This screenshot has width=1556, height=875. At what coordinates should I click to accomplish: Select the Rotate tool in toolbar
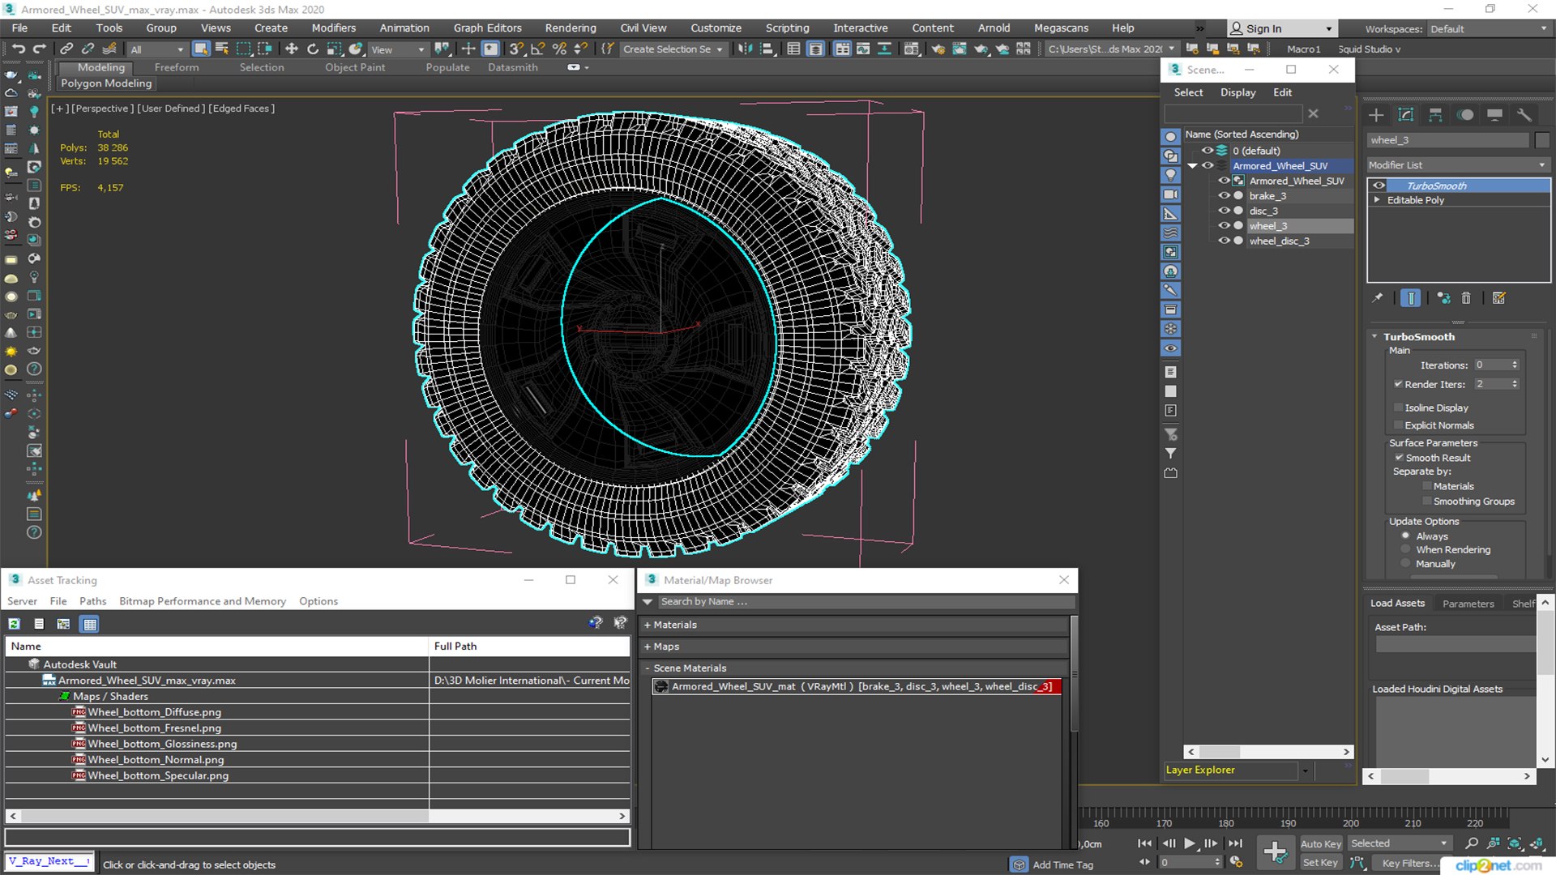point(313,49)
